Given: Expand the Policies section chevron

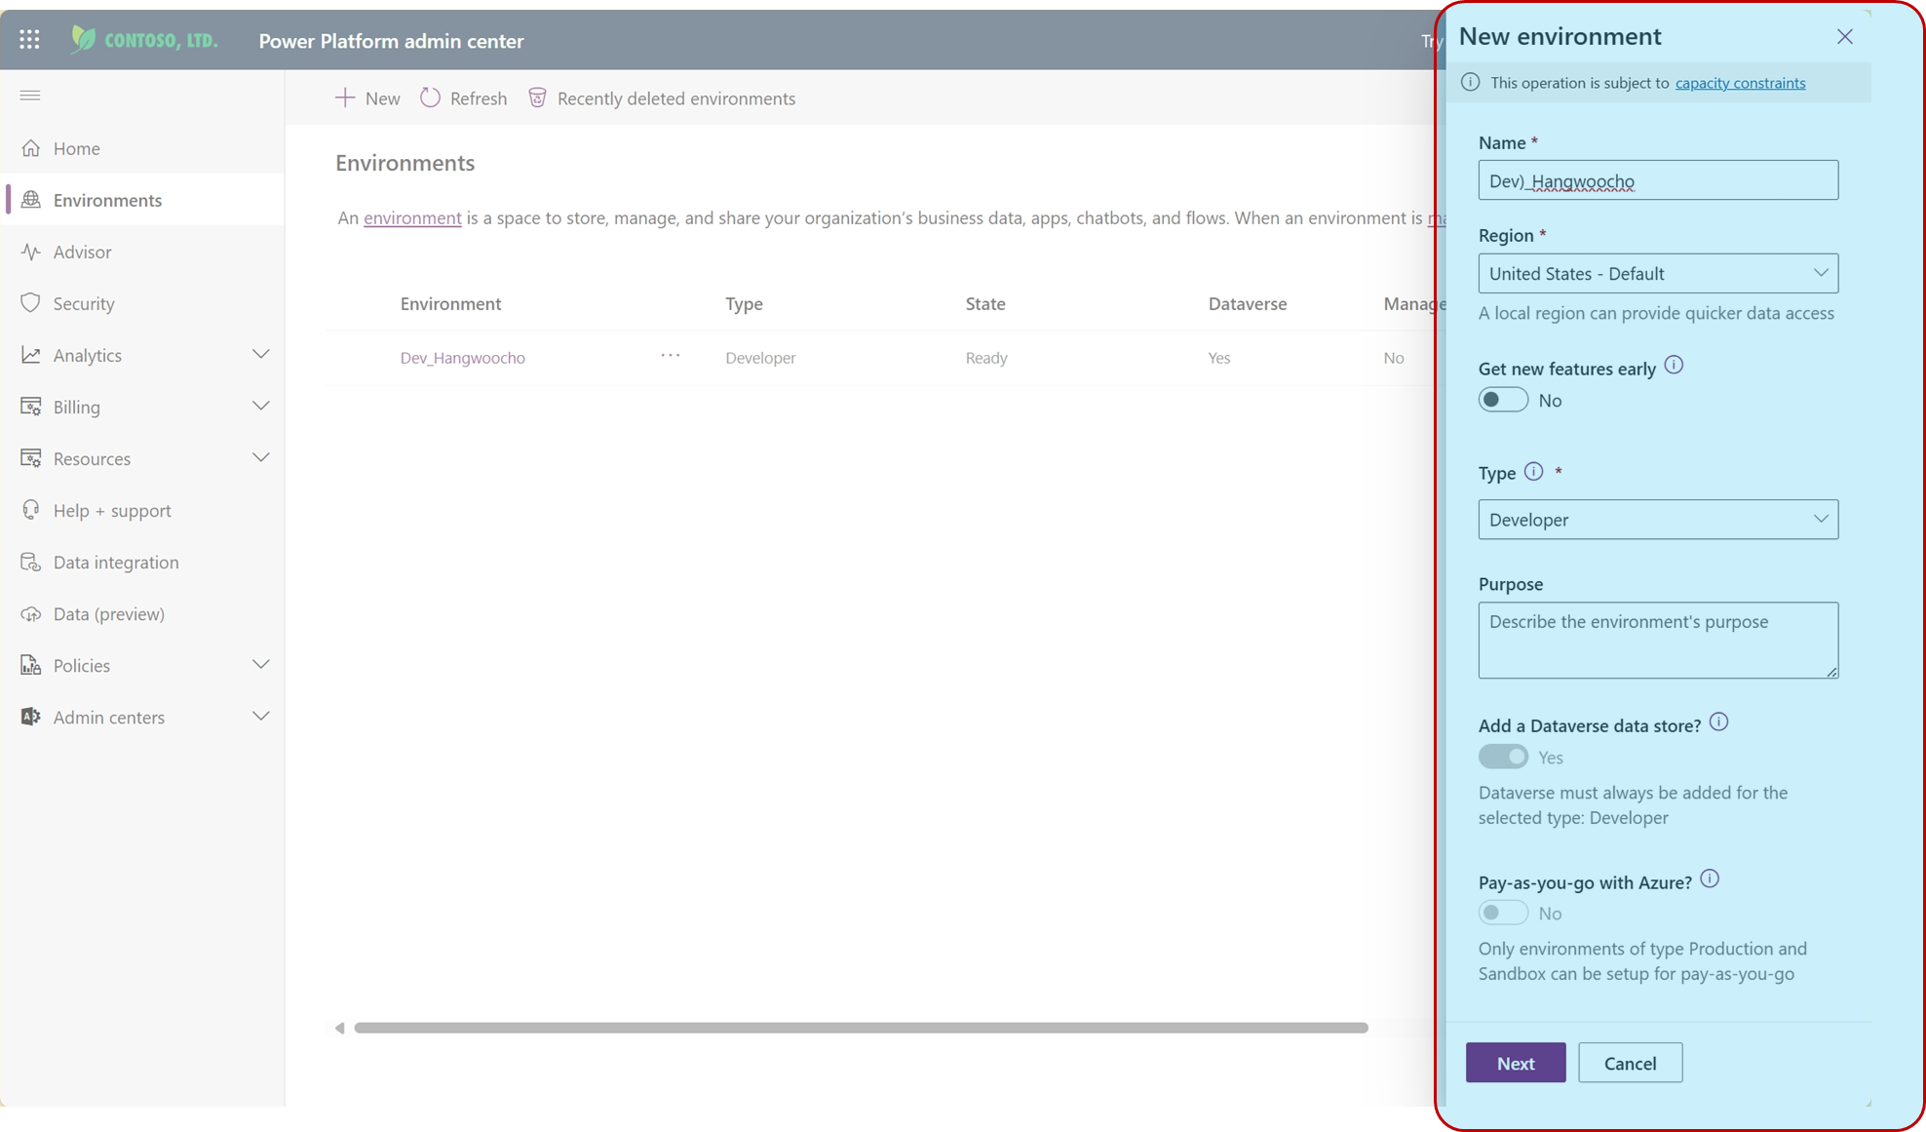Looking at the screenshot, I should point(260,664).
